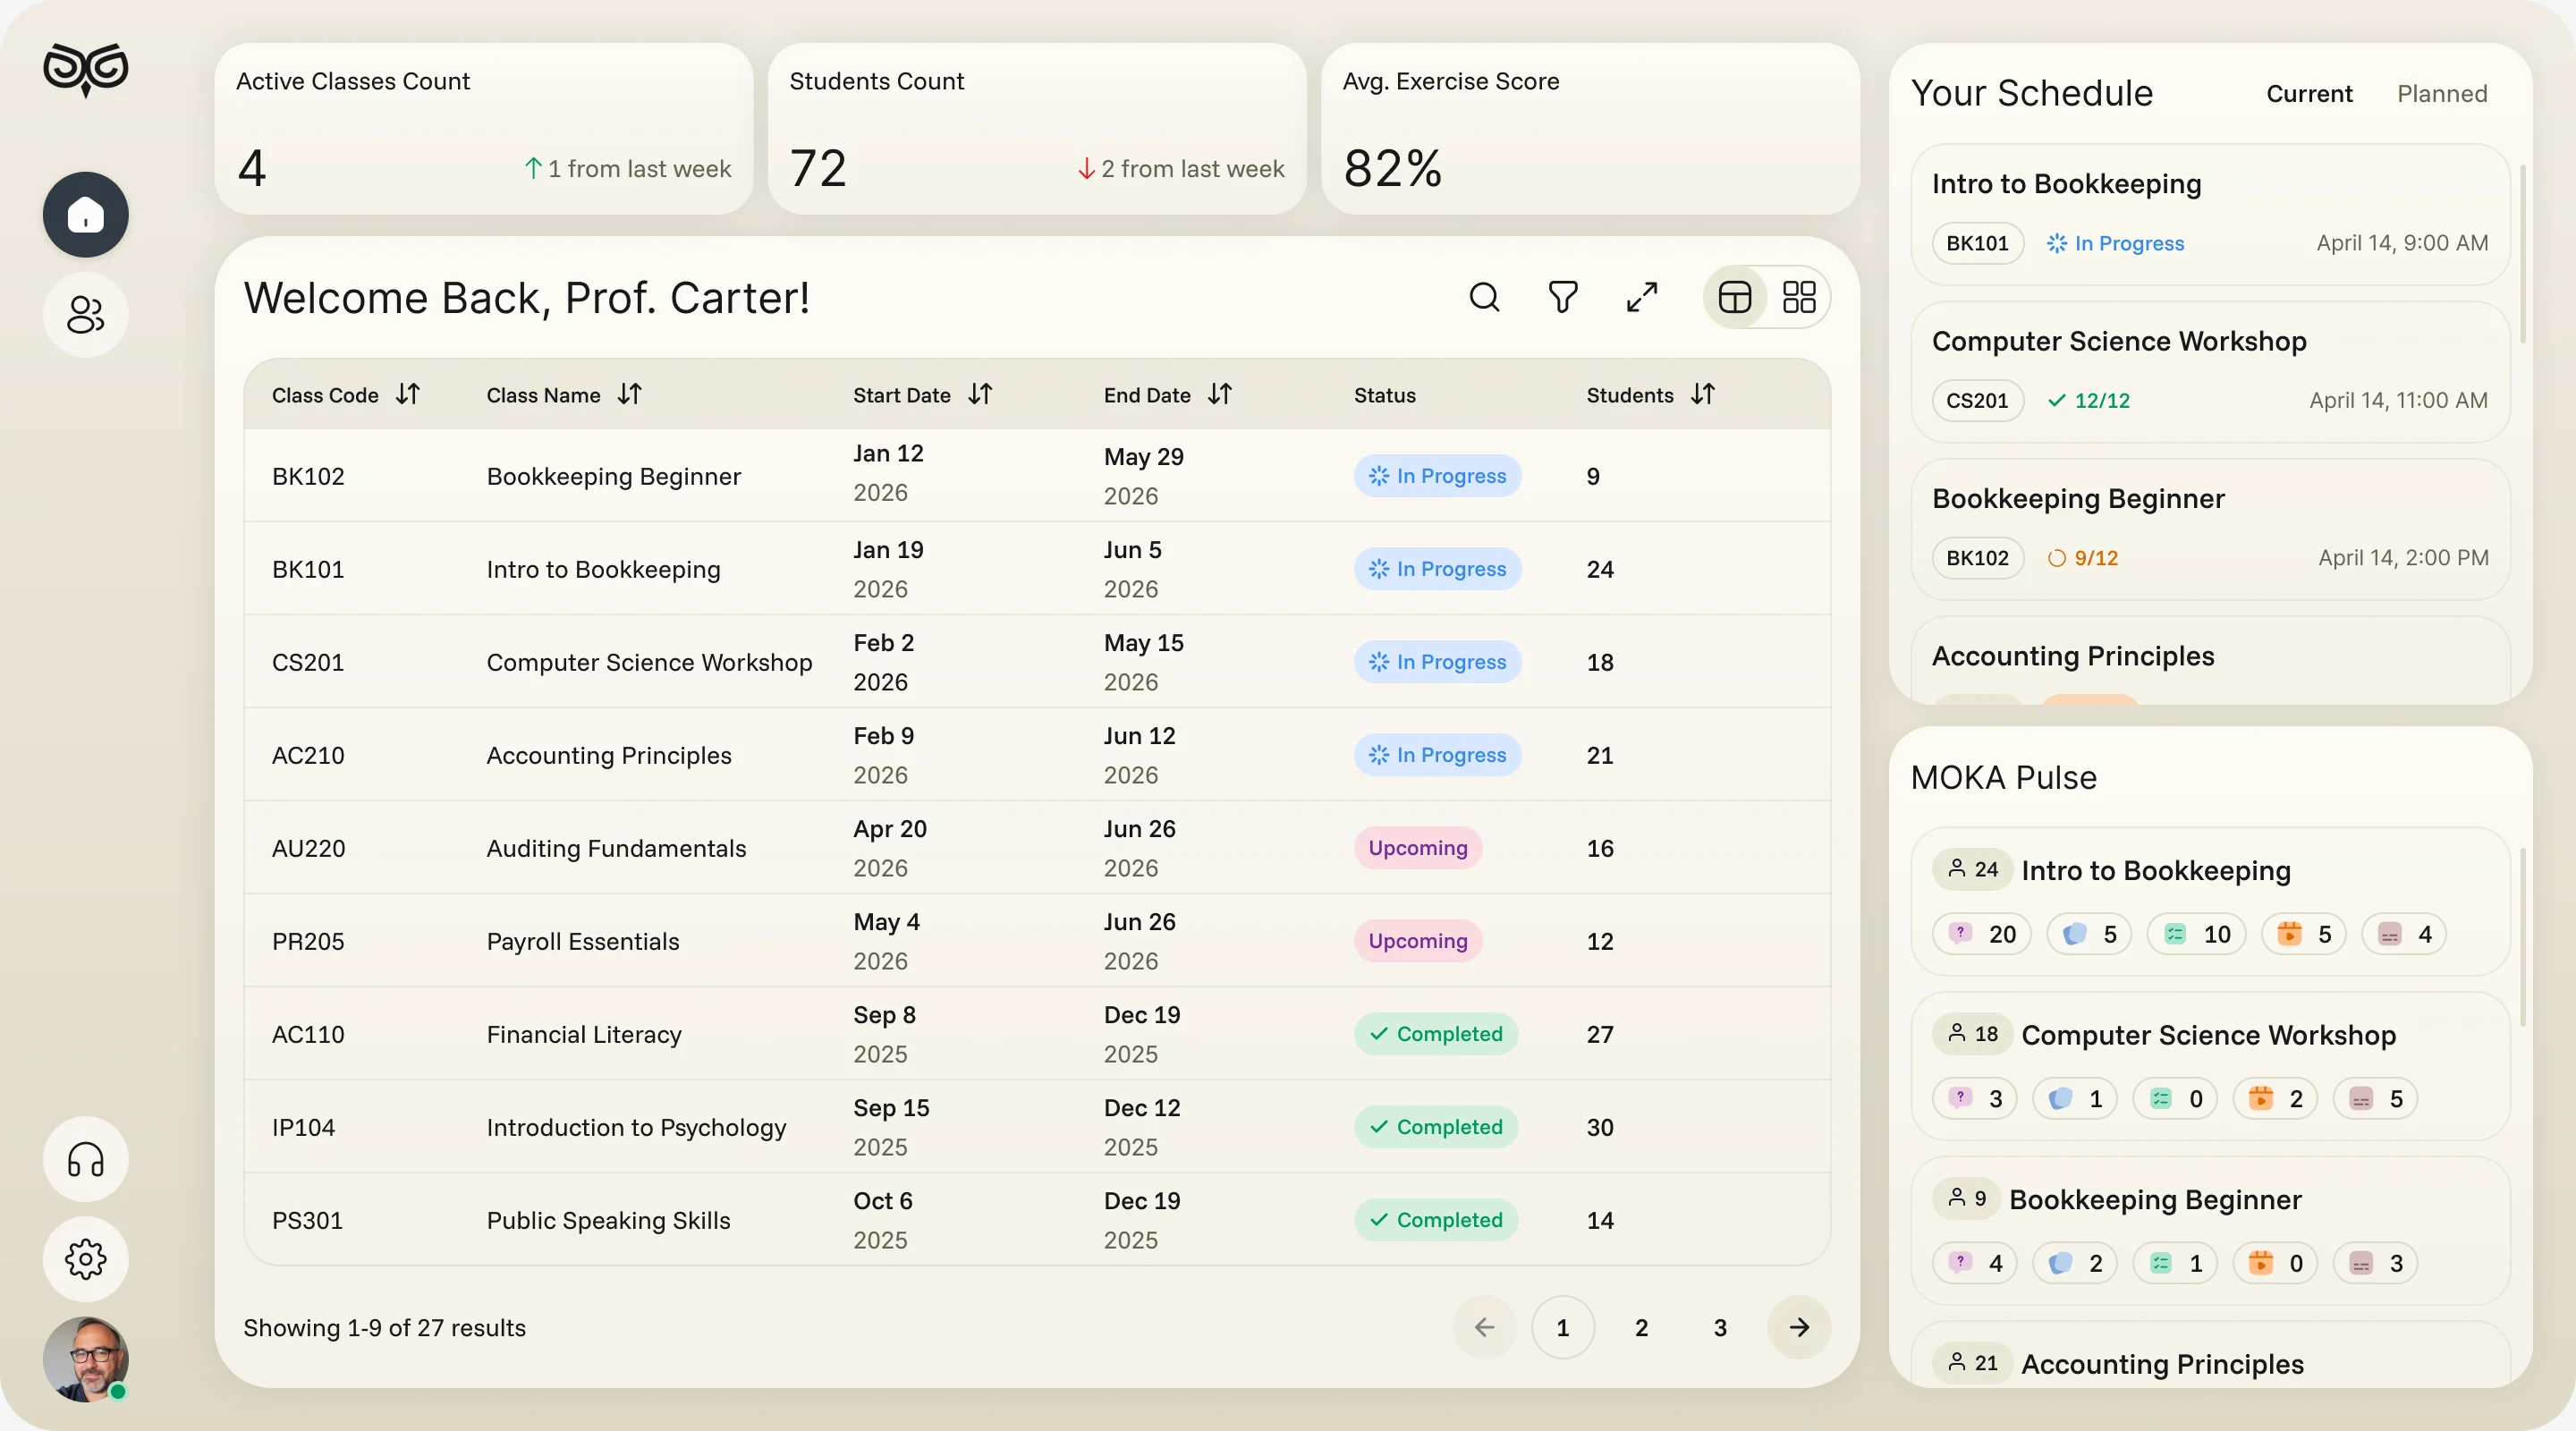Open the search magnifier icon
The width and height of the screenshot is (2576, 1431).
(x=1484, y=297)
